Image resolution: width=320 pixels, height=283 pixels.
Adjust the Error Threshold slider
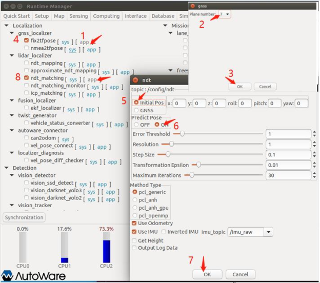[x=183, y=134]
